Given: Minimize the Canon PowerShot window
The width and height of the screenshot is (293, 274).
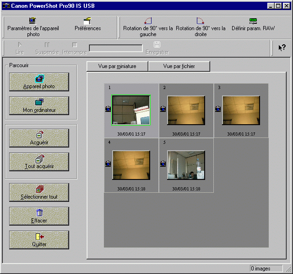Looking at the screenshot, I should [271, 6].
